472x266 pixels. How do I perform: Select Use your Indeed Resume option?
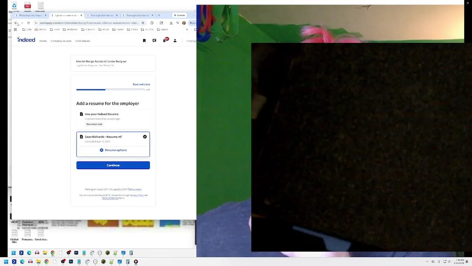[x=113, y=119]
